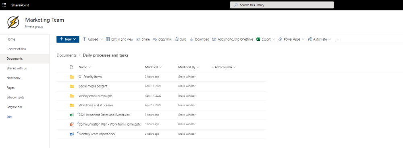
Task: Open the Modified column dropdown
Action: click(x=160, y=67)
